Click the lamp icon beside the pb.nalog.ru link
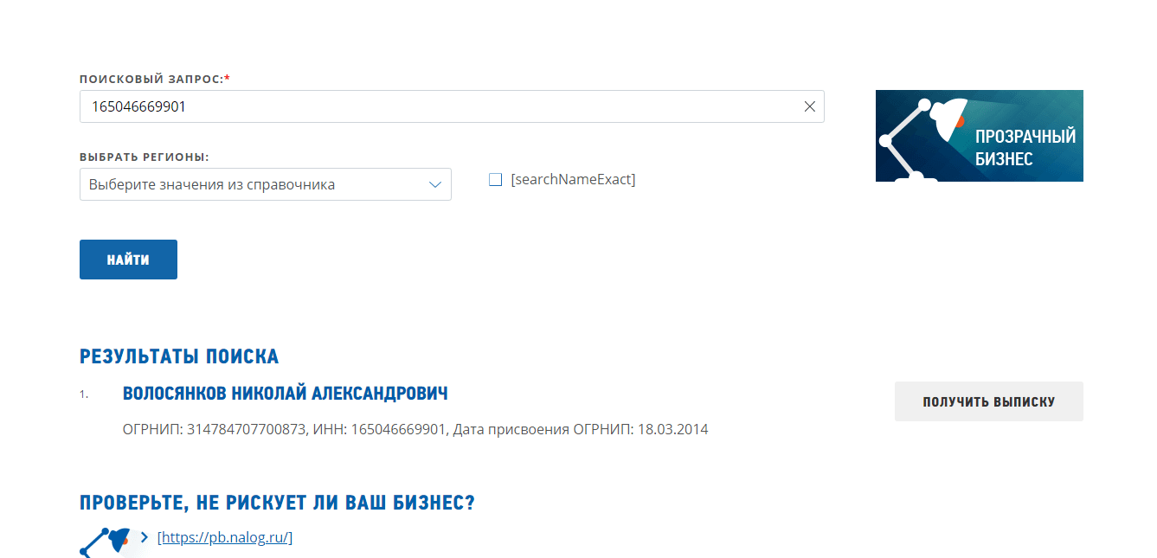Screen dimensions: 1157x558 tap(107, 541)
